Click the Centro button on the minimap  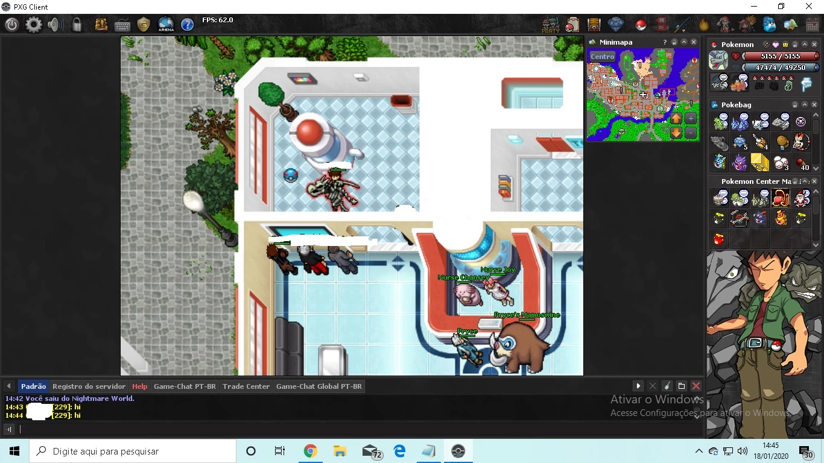coord(602,57)
